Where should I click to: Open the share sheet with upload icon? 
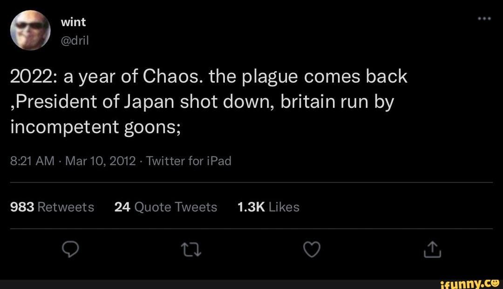pyautogui.click(x=432, y=250)
